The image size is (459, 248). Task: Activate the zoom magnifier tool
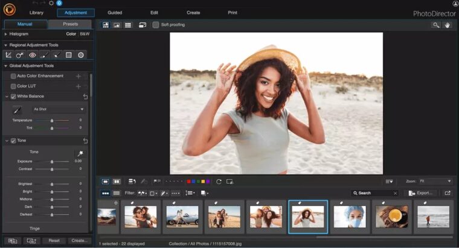pyautogui.click(x=436, y=25)
